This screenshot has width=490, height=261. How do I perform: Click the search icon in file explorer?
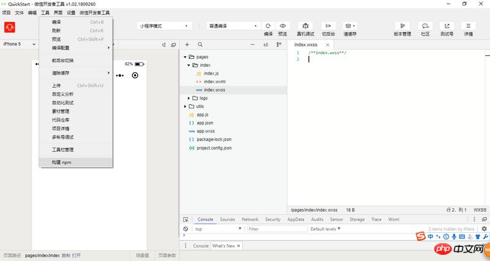tap(201, 45)
